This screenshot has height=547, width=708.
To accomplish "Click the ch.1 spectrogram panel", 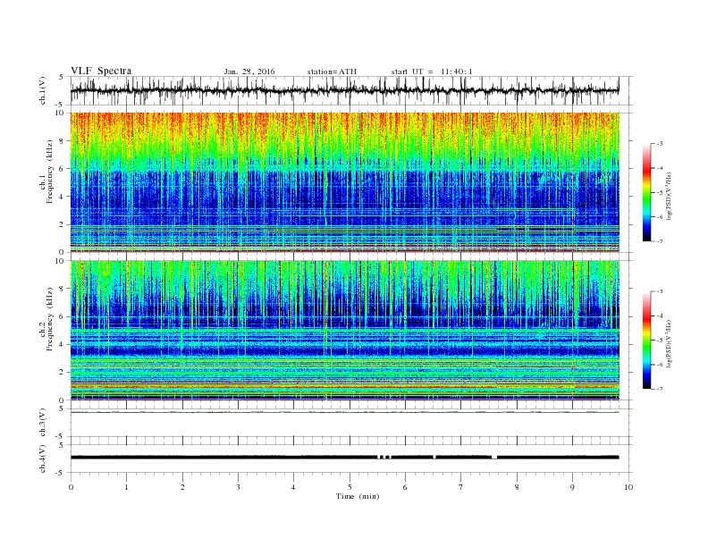I will pos(345,182).
